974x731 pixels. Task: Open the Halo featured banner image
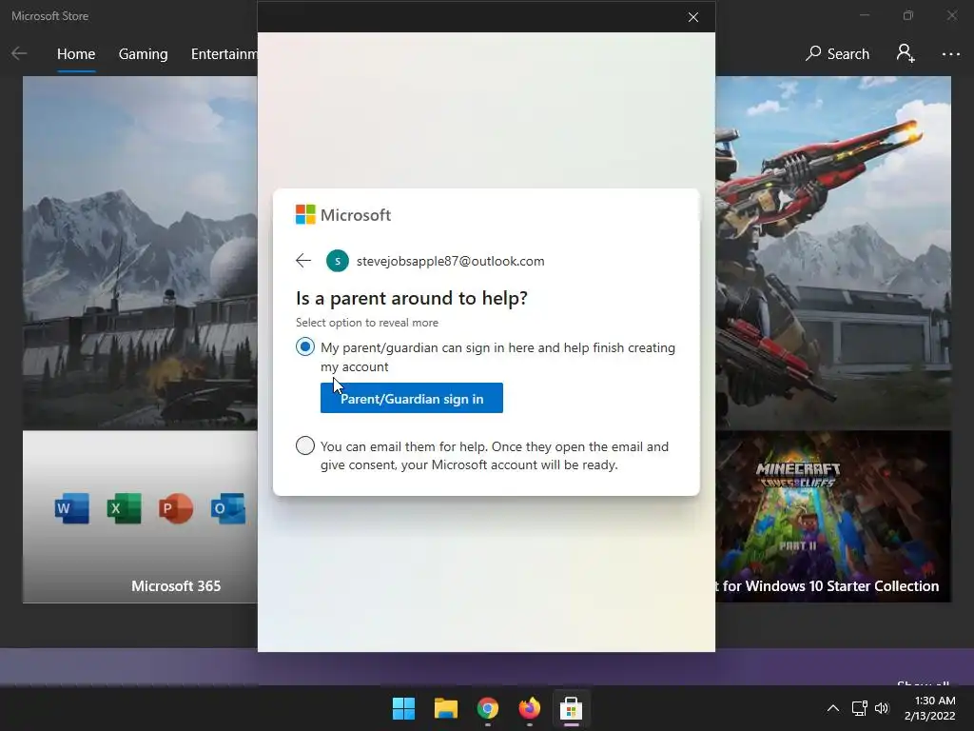(x=833, y=252)
